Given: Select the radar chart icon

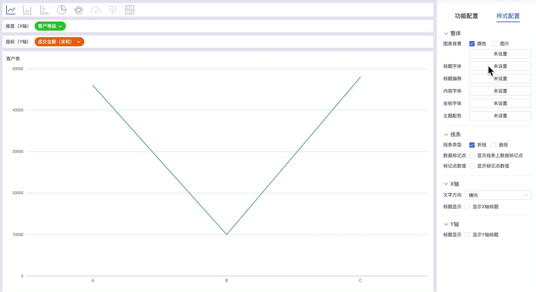Looking at the screenshot, I should (78, 10).
